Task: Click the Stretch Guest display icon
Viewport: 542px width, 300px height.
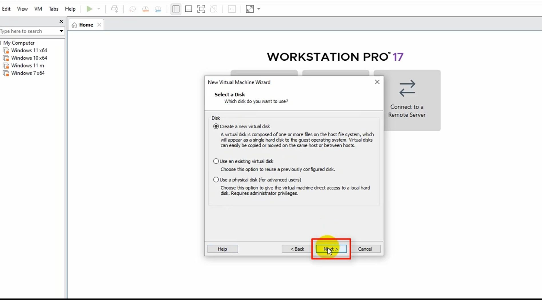Action: [x=250, y=9]
